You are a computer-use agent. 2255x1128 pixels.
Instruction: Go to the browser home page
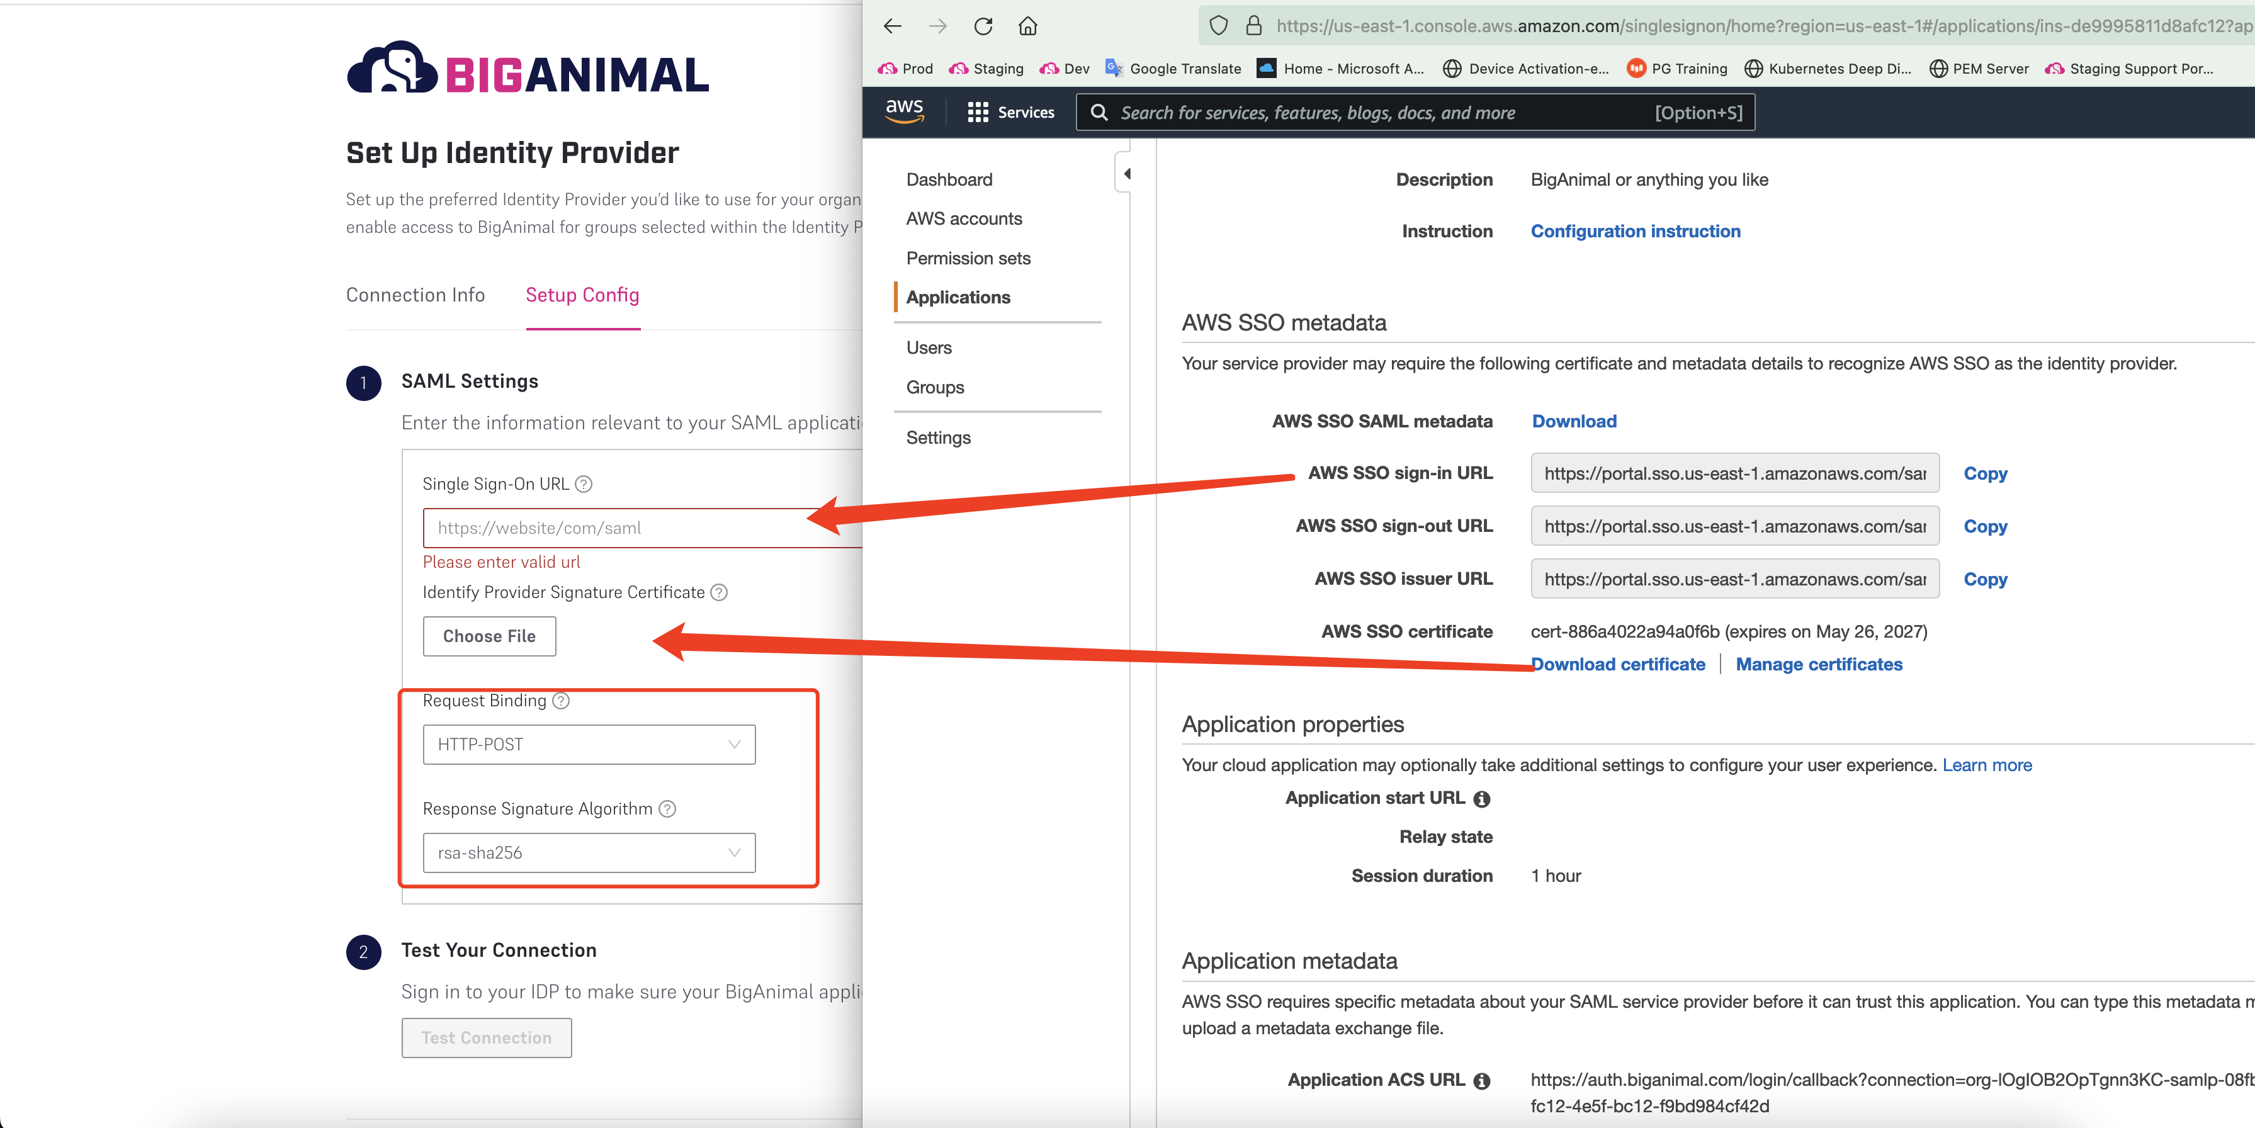pyautogui.click(x=1027, y=26)
